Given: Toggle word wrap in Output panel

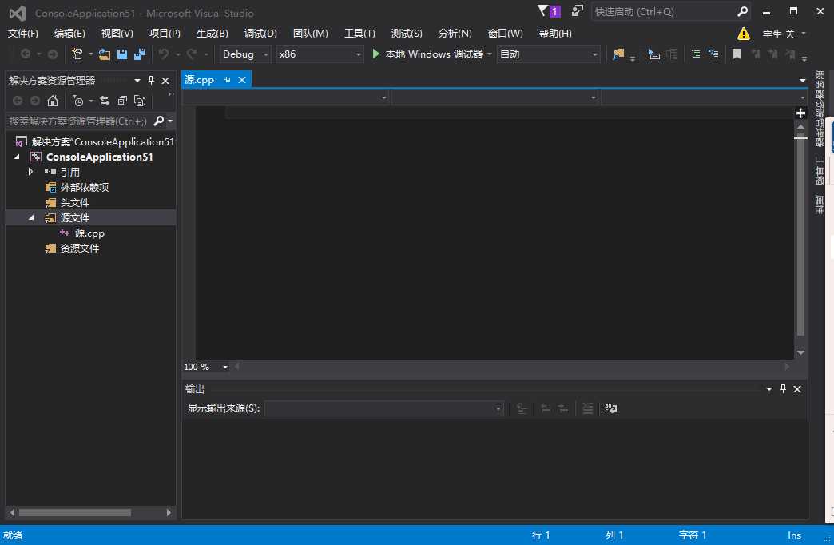Looking at the screenshot, I should click(x=610, y=408).
